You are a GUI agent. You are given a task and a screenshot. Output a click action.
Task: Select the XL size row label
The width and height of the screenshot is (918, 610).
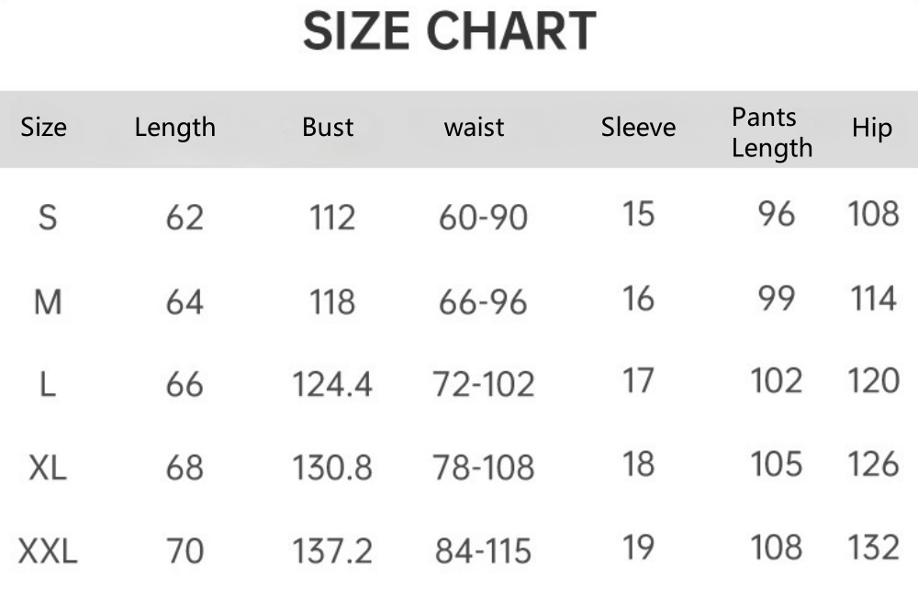[48, 469]
